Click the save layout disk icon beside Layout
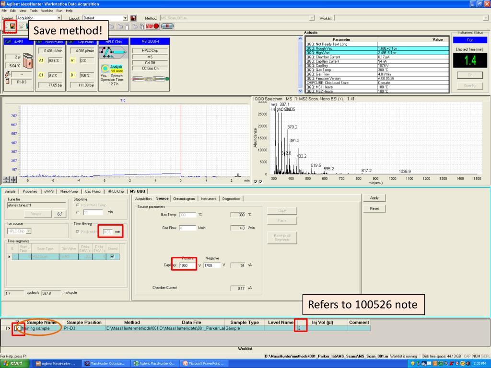 pyautogui.click(x=133, y=18)
